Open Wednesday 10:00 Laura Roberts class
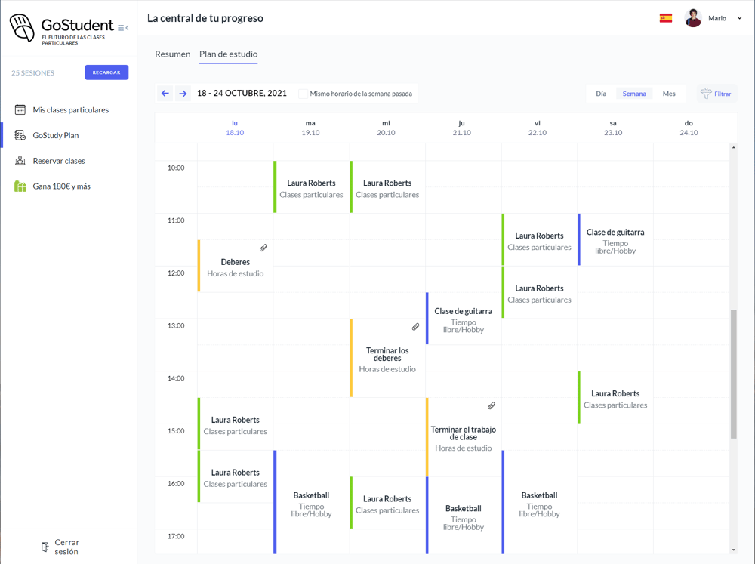755x564 pixels. point(387,187)
